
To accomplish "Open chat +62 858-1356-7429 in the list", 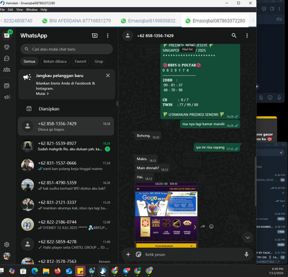I will click(x=66, y=126).
